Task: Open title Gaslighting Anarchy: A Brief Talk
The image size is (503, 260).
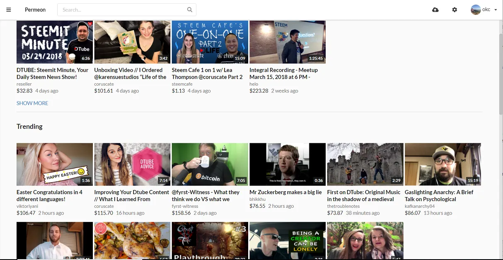Action: click(439, 195)
